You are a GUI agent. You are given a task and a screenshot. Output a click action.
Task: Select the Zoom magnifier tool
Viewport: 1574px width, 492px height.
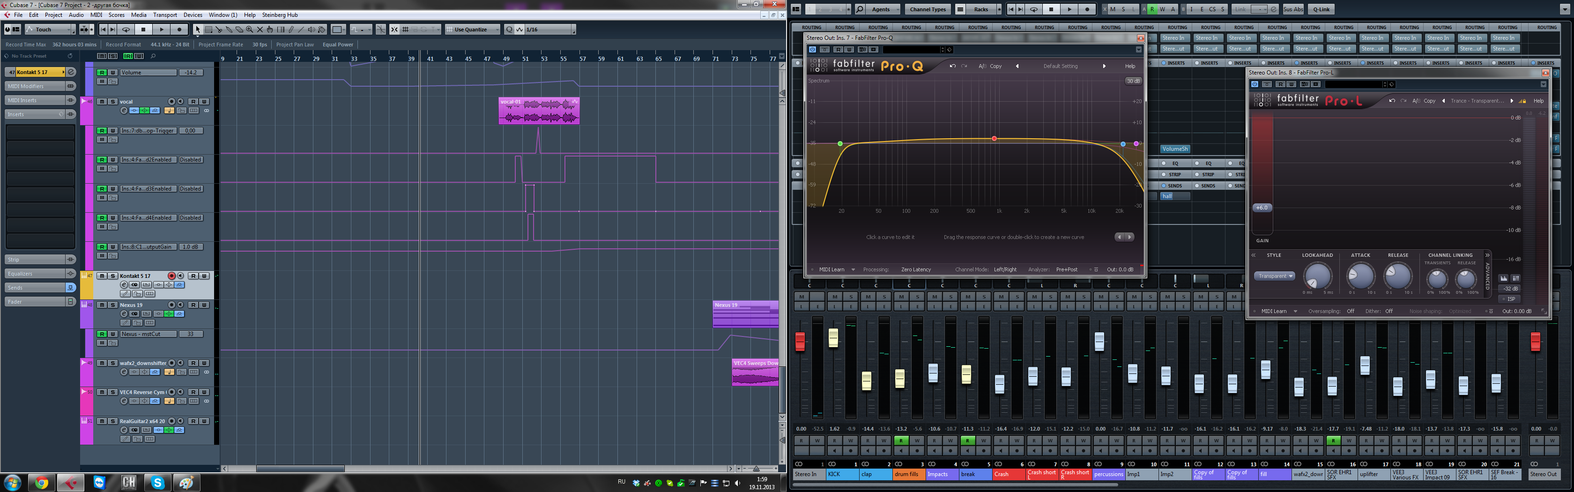click(x=249, y=30)
